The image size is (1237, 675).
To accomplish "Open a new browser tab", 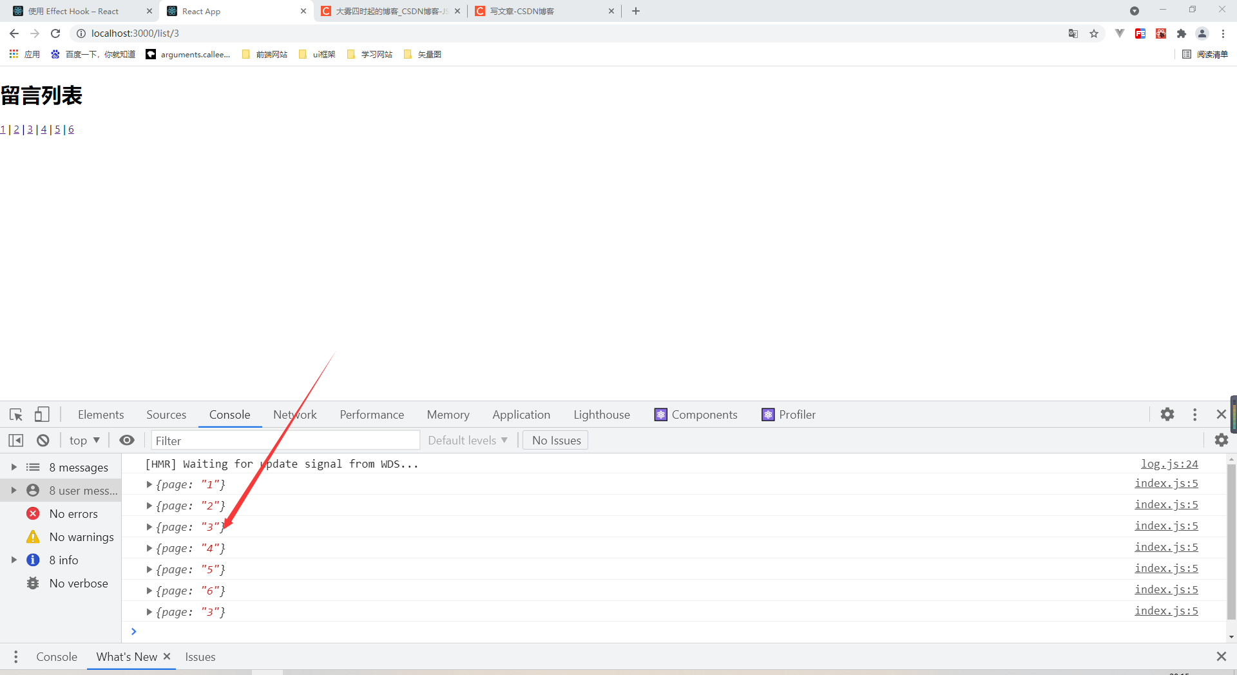I will pyautogui.click(x=636, y=11).
